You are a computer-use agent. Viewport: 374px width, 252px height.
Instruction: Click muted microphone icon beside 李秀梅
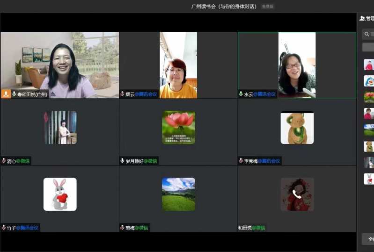241,161
